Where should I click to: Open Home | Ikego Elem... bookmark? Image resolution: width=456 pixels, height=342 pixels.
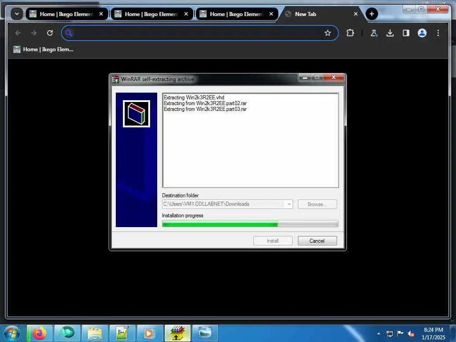43,49
